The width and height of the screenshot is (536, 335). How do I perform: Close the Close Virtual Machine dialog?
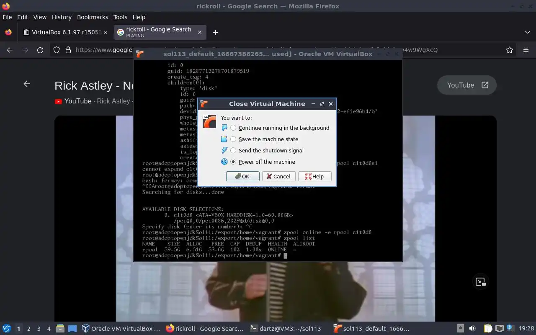(331, 104)
